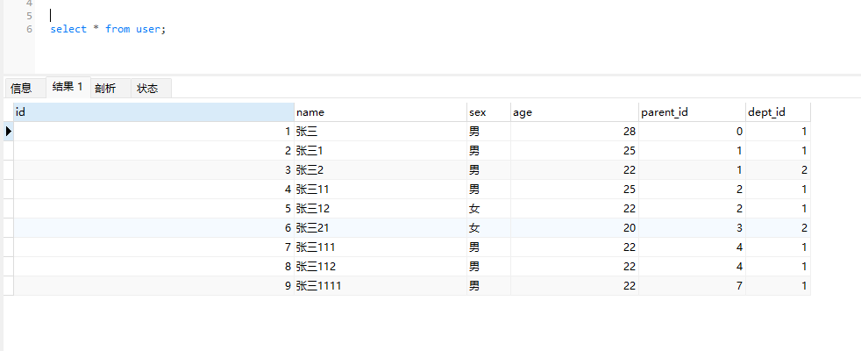This screenshot has height=351, width=861.
Task: Click dept_id value 2 in 张三21 row
Action: point(778,227)
